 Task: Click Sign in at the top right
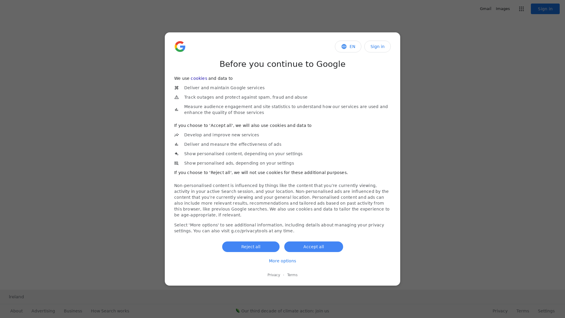tap(545, 9)
